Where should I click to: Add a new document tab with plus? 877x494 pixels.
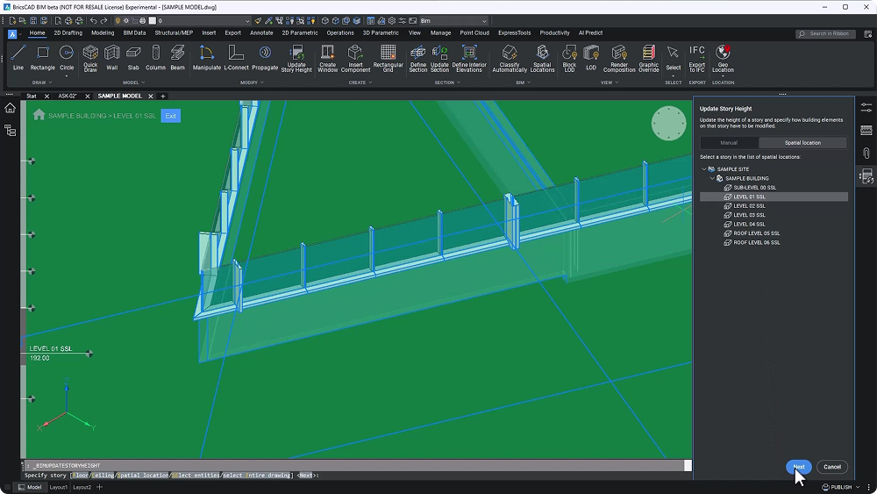(x=163, y=97)
